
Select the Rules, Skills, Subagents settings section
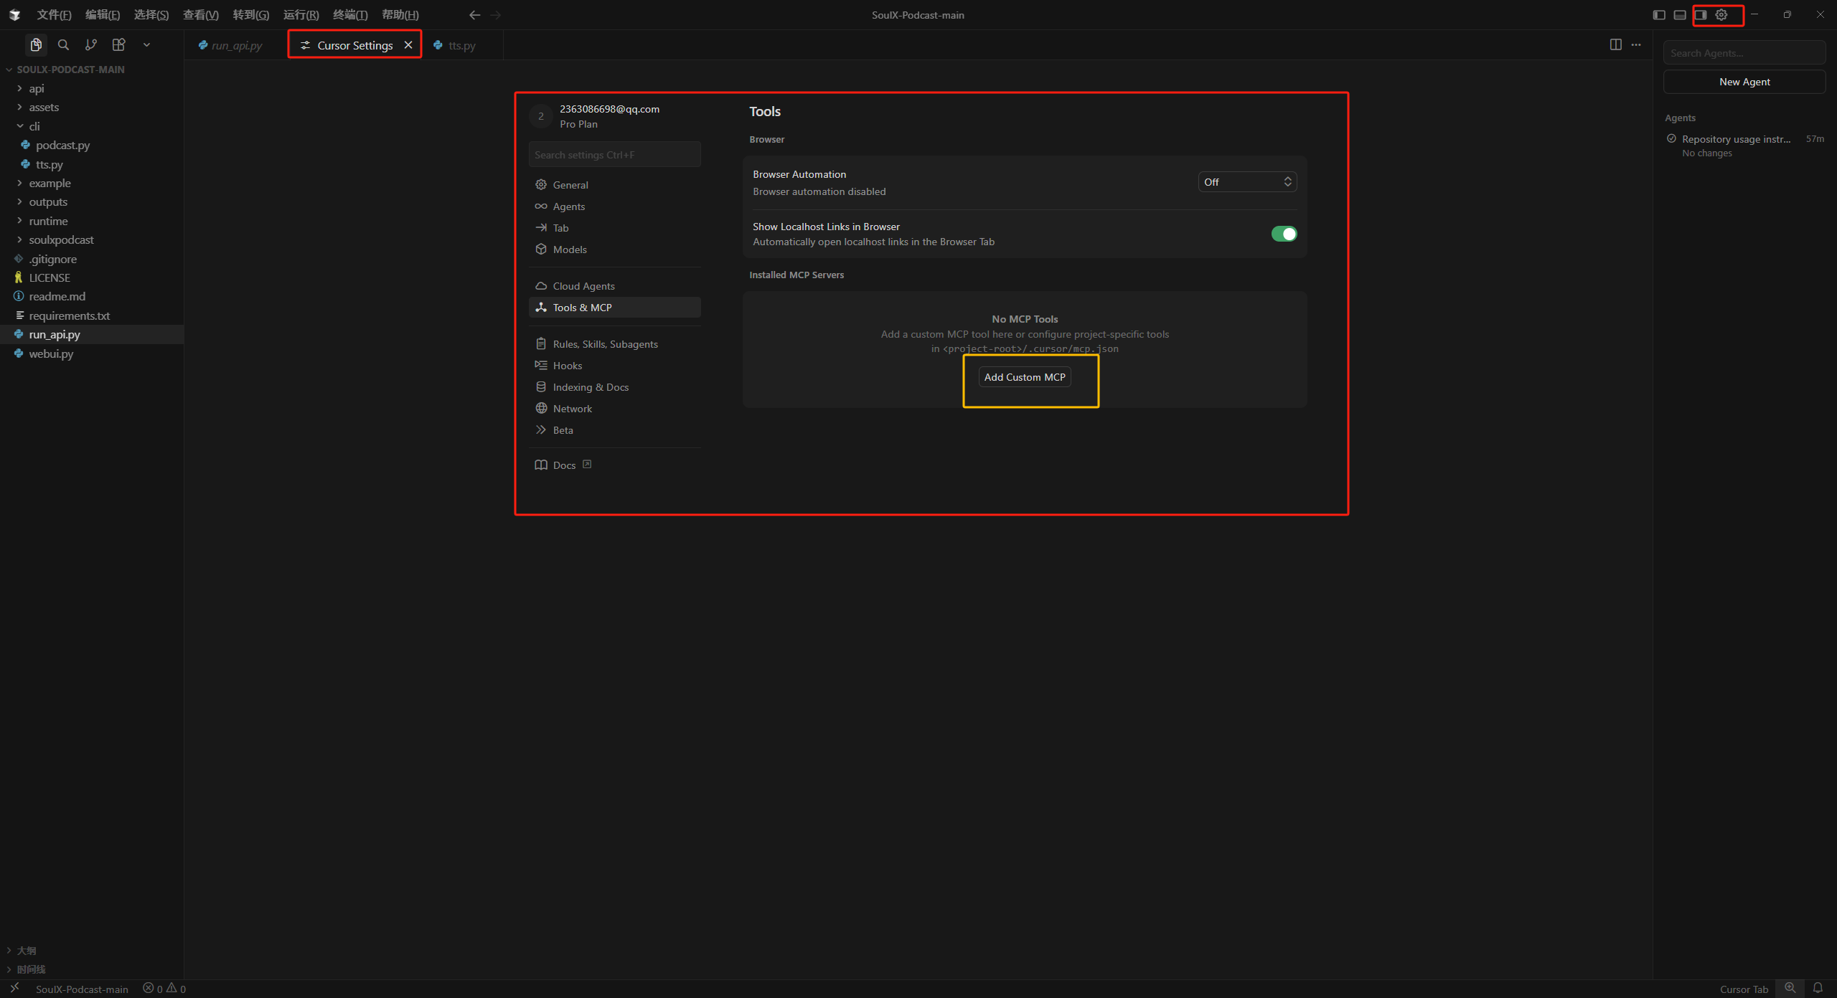pyautogui.click(x=605, y=344)
